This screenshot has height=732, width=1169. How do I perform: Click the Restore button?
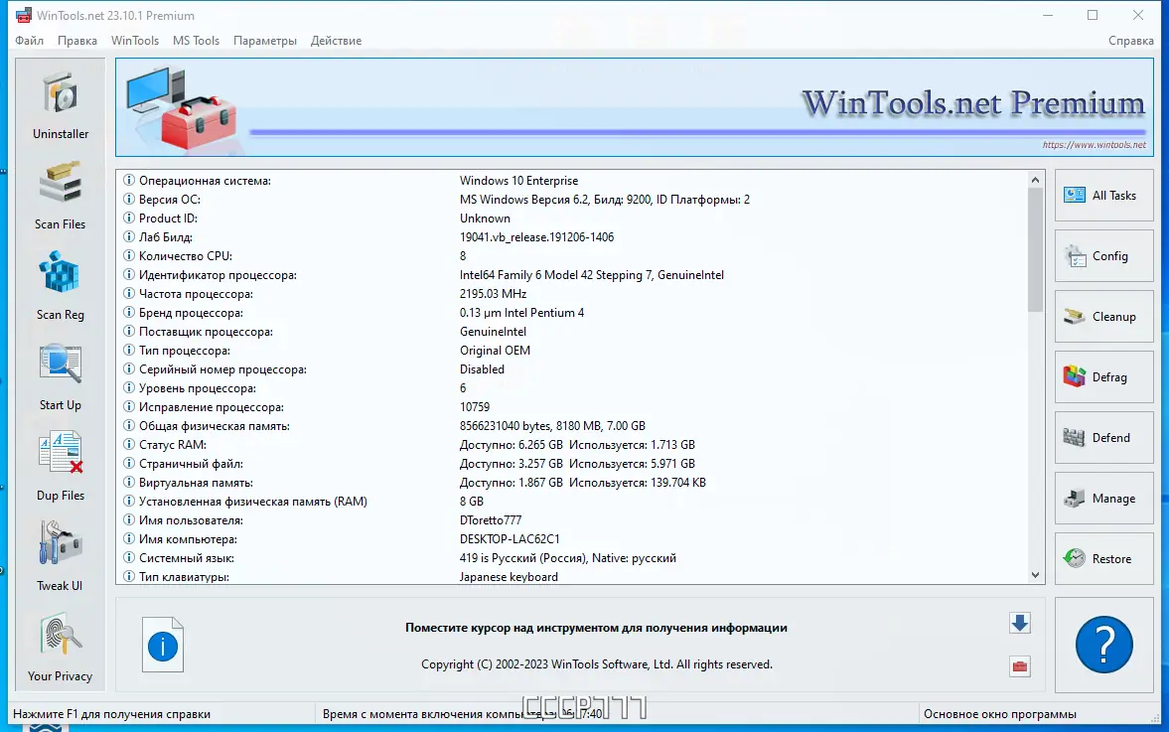pyautogui.click(x=1104, y=558)
